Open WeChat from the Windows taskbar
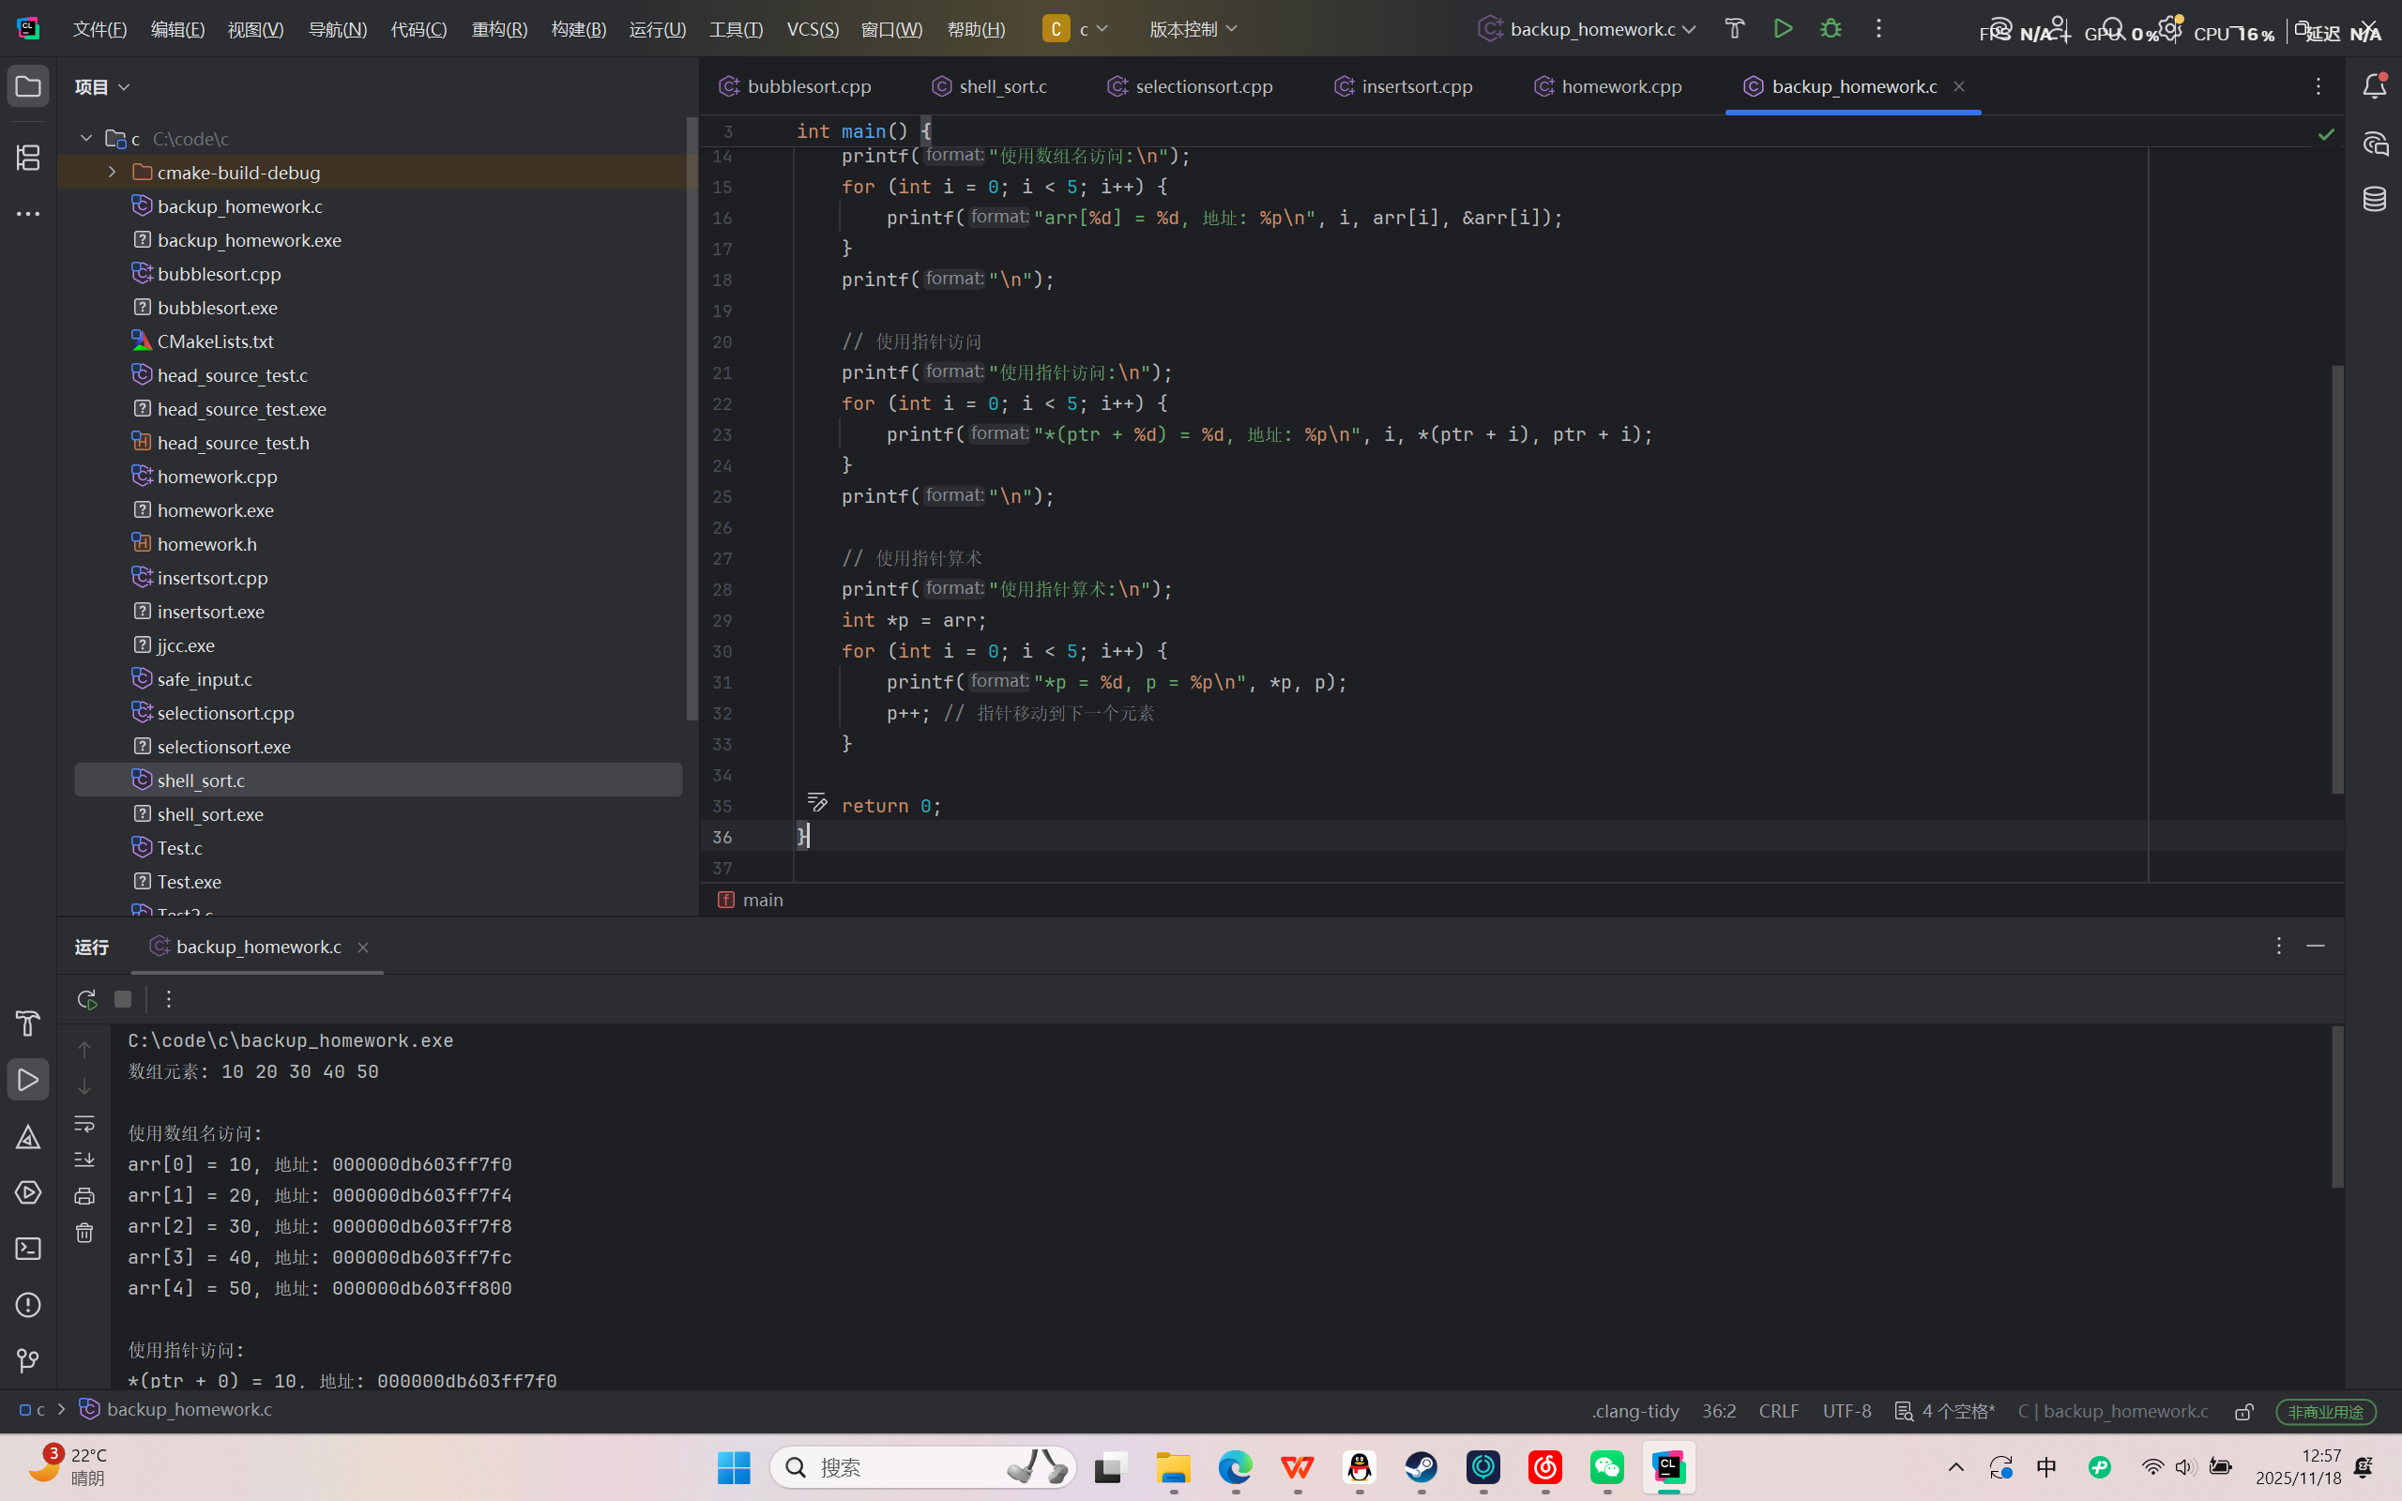Viewport: 2402px width, 1501px height. tap(1606, 1467)
